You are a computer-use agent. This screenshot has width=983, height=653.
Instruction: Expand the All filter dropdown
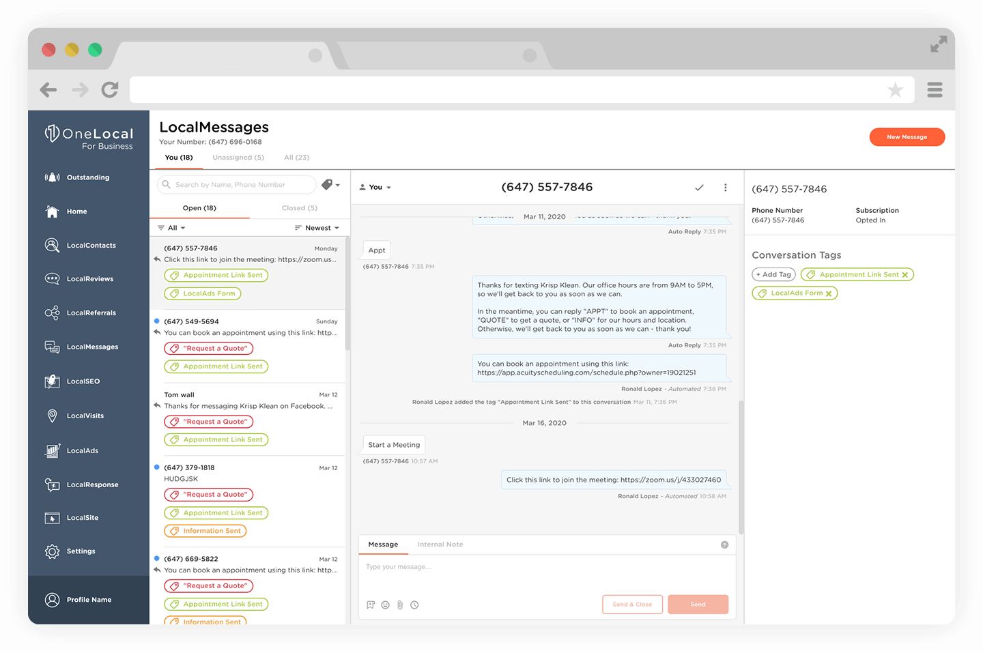tap(171, 227)
